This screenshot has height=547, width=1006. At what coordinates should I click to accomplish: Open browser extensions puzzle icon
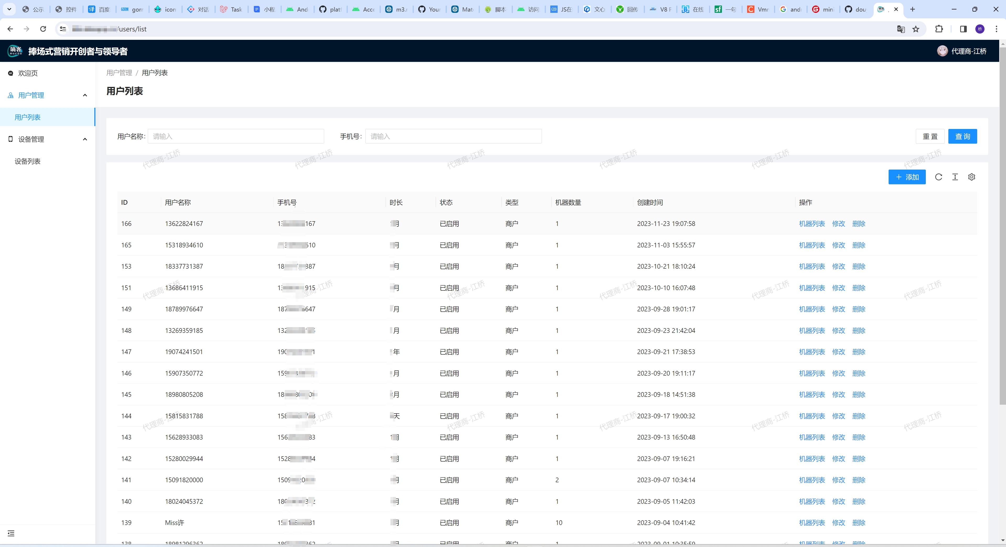(939, 29)
